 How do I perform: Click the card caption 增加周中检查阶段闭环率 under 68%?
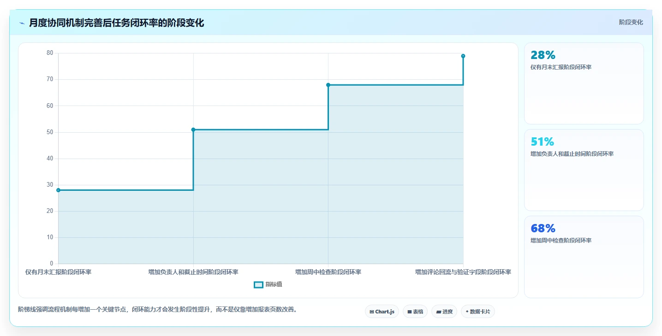[x=561, y=241]
